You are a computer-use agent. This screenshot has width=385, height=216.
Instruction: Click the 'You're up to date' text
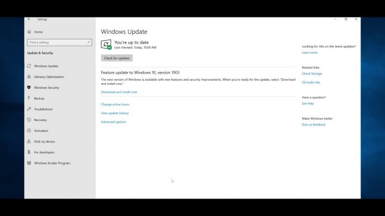(132, 42)
